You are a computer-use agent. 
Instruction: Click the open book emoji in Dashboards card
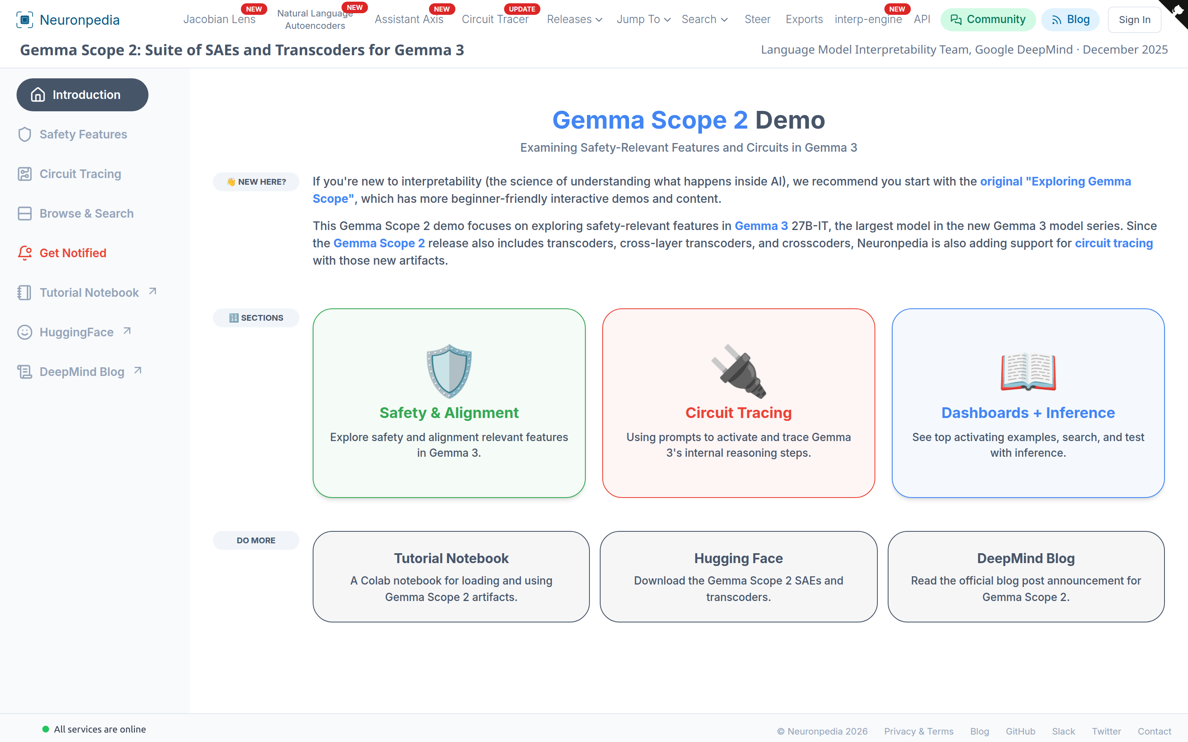point(1028,371)
